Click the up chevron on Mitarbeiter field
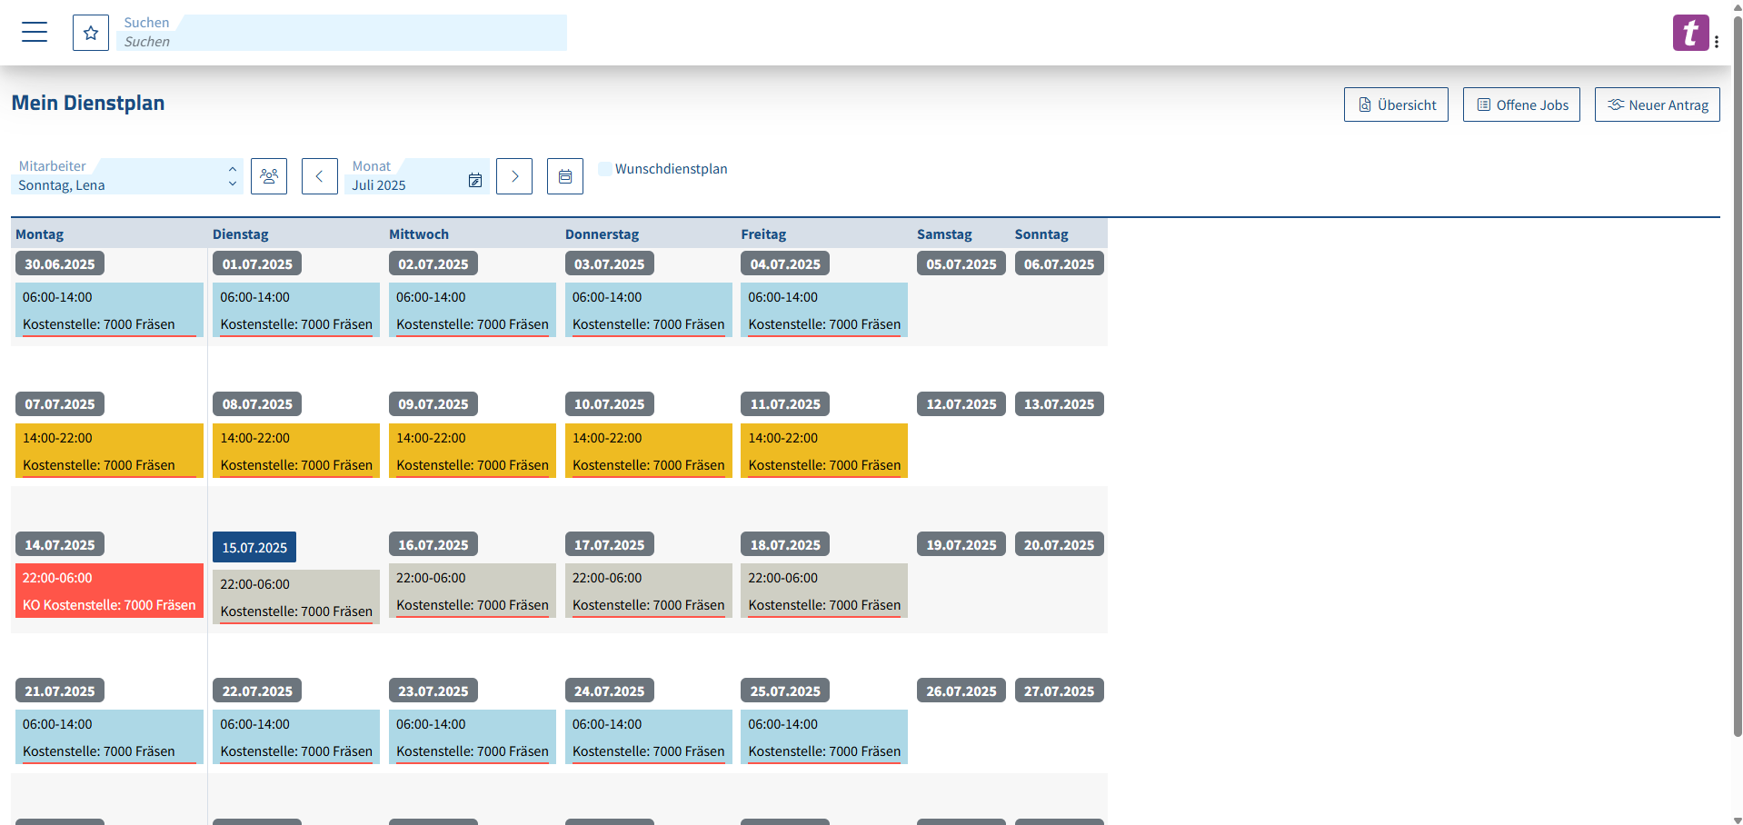 [233, 169]
